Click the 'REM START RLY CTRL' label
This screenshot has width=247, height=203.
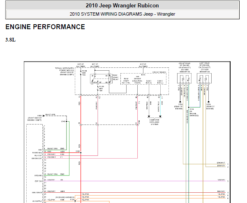[x=126, y=81]
